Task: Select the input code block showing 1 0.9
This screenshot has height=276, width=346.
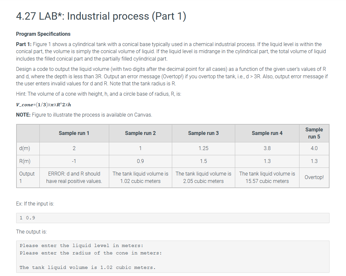Action: coord(172,218)
